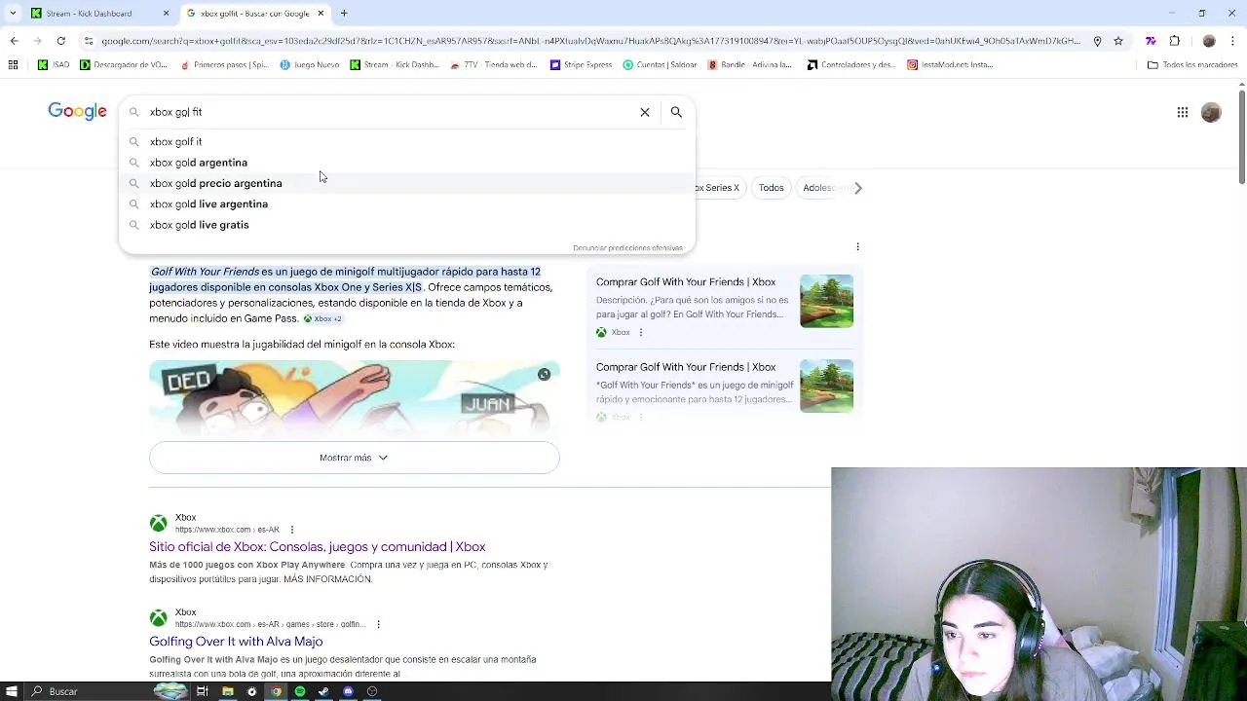Viewport: 1247px width, 701px height.
Task: Bookmark this page with the star
Action: click(x=1118, y=41)
